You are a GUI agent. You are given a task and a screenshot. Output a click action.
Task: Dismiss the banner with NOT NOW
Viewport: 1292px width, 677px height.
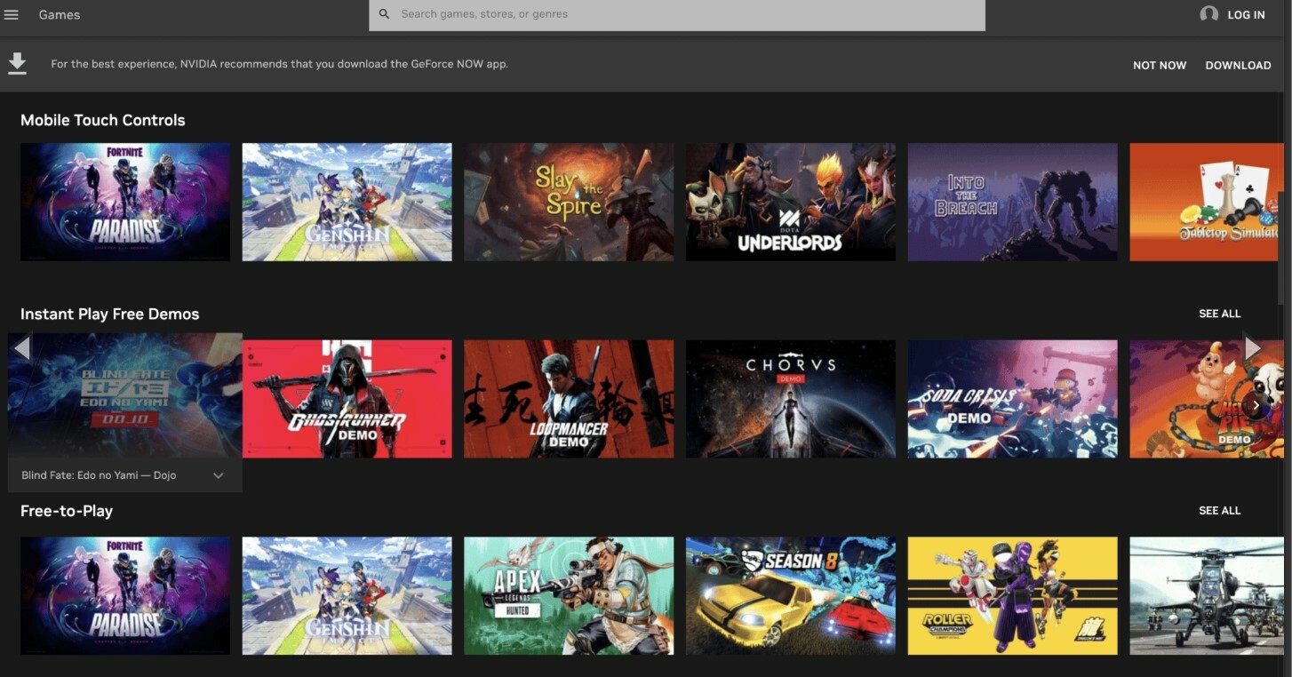click(x=1160, y=65)
